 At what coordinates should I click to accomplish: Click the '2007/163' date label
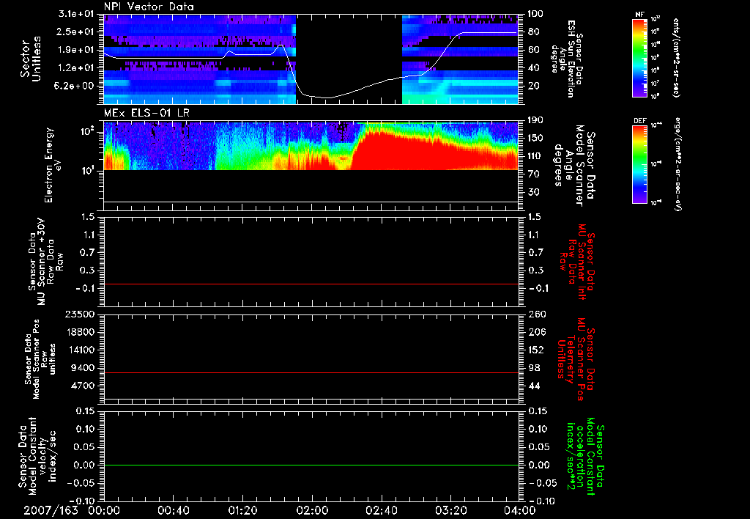pos(51,510)
